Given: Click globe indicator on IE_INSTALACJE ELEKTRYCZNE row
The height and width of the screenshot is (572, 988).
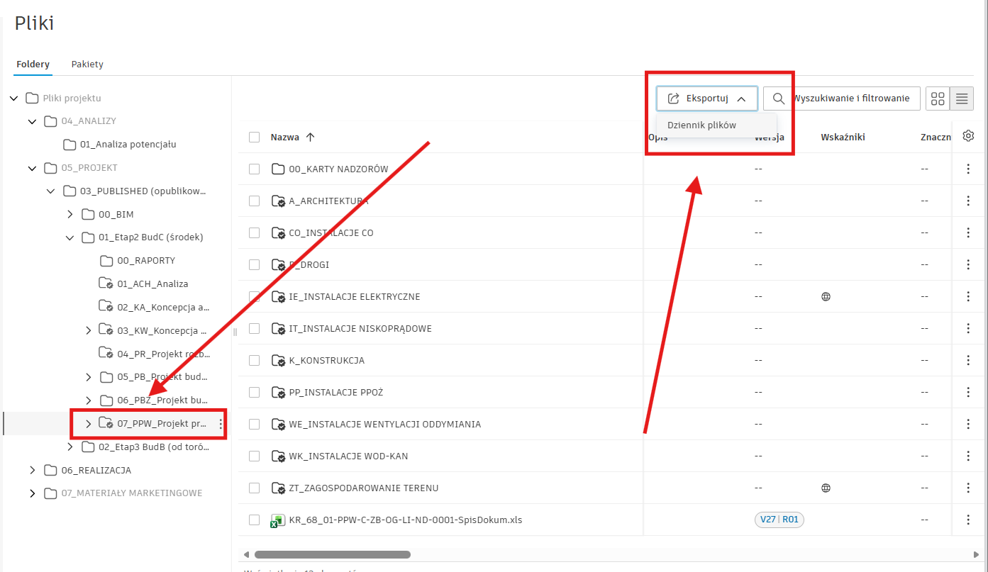Looking at the screenshot, I should pos(826,296).
